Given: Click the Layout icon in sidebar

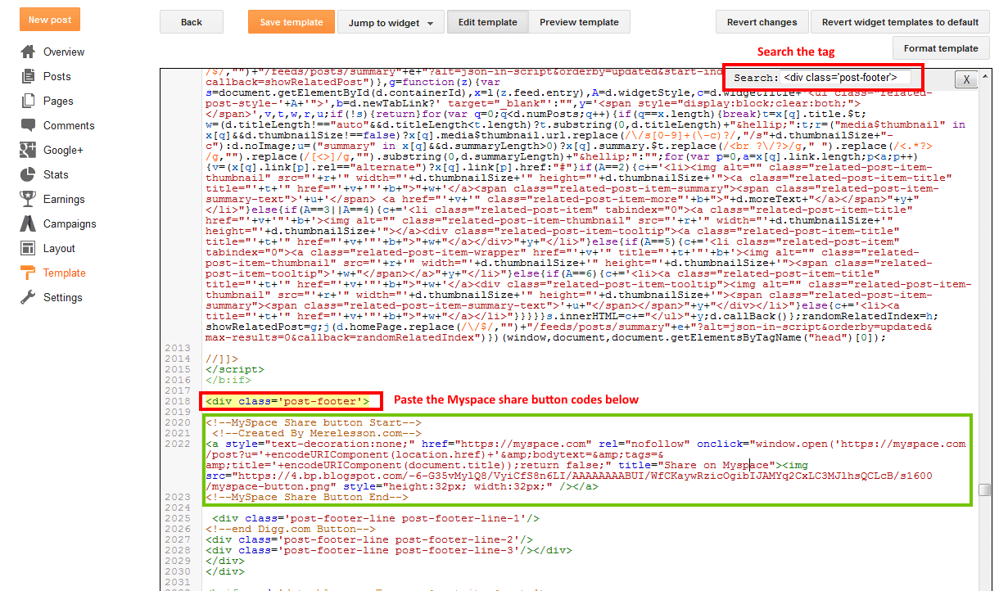Looking at the screenshot, I should point(28,248).
